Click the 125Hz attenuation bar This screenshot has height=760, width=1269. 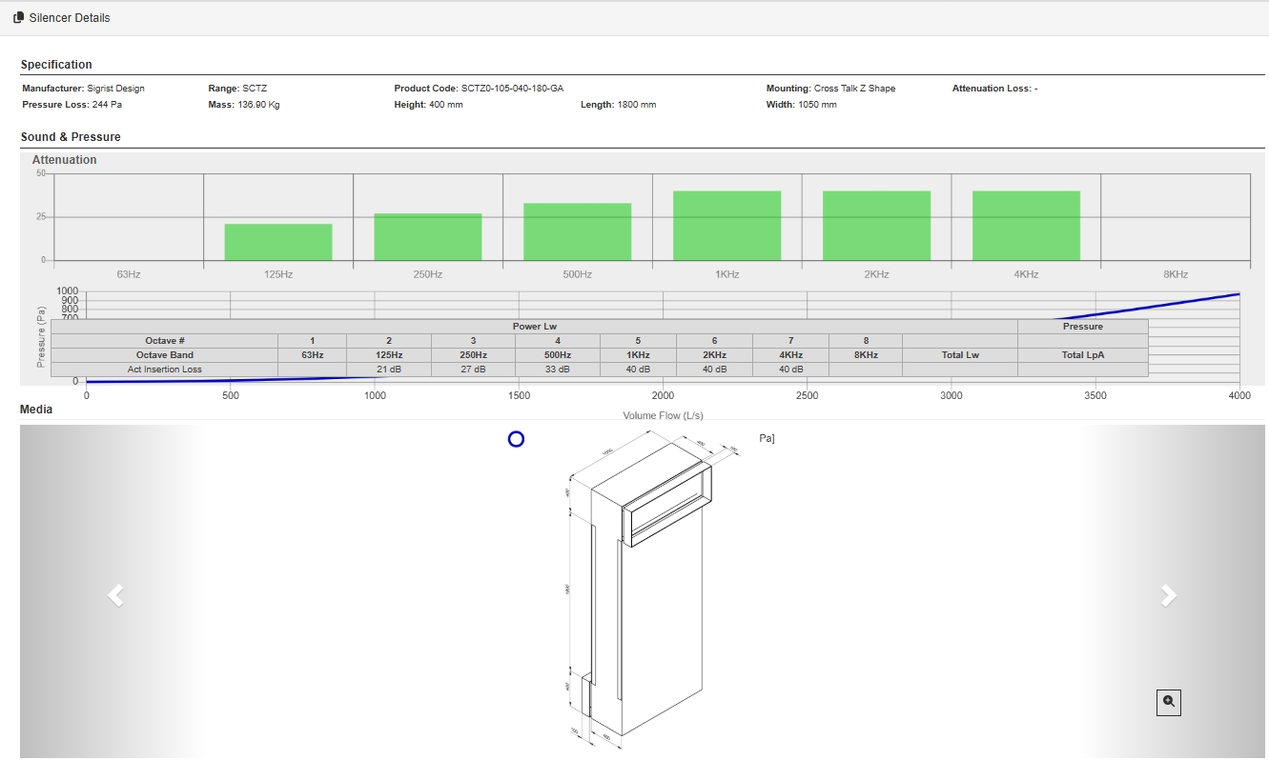tap(278, 242)
